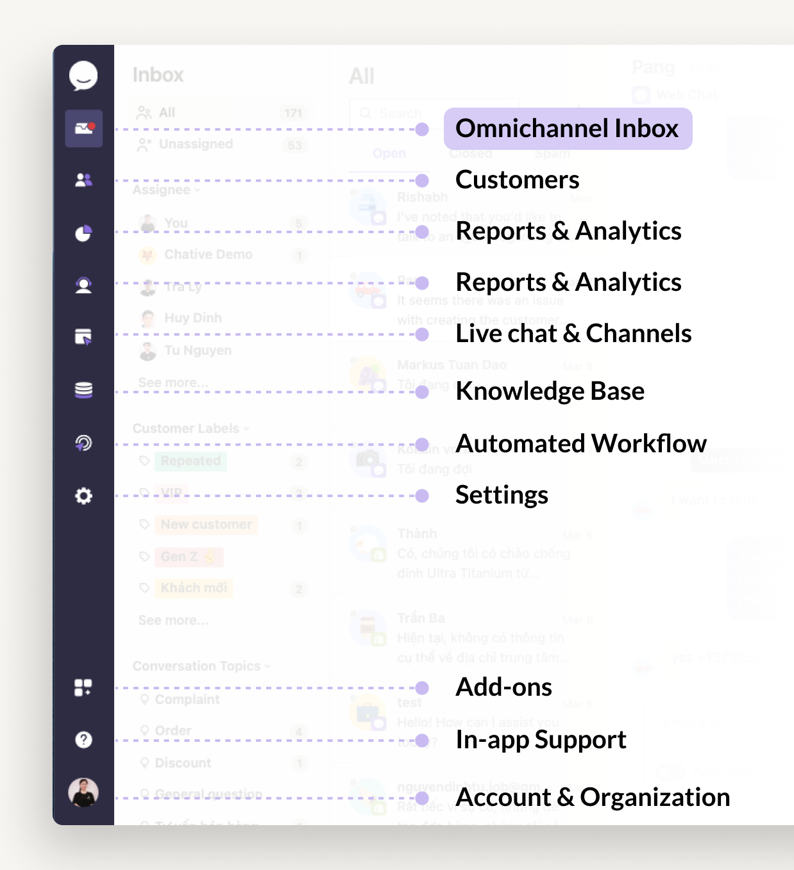
Task: Open Settings from the sidebar
Action: [x=84, y=497]
